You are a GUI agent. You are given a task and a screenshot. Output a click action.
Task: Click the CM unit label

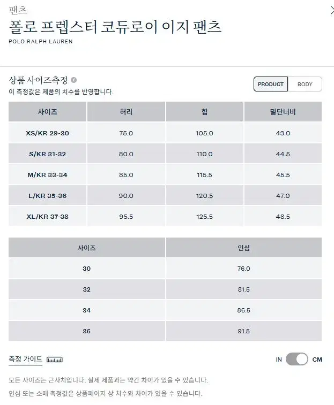pos(317,360)
